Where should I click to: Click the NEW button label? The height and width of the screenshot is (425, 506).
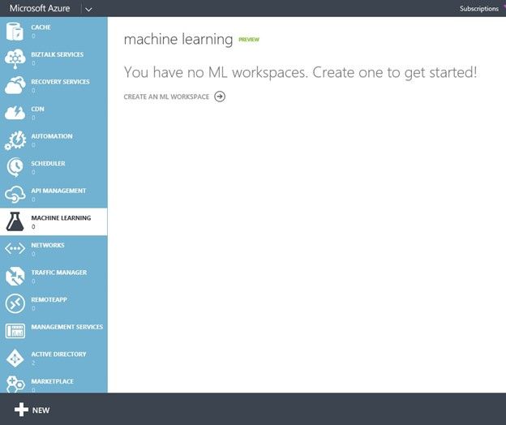[x=41, y=410]
